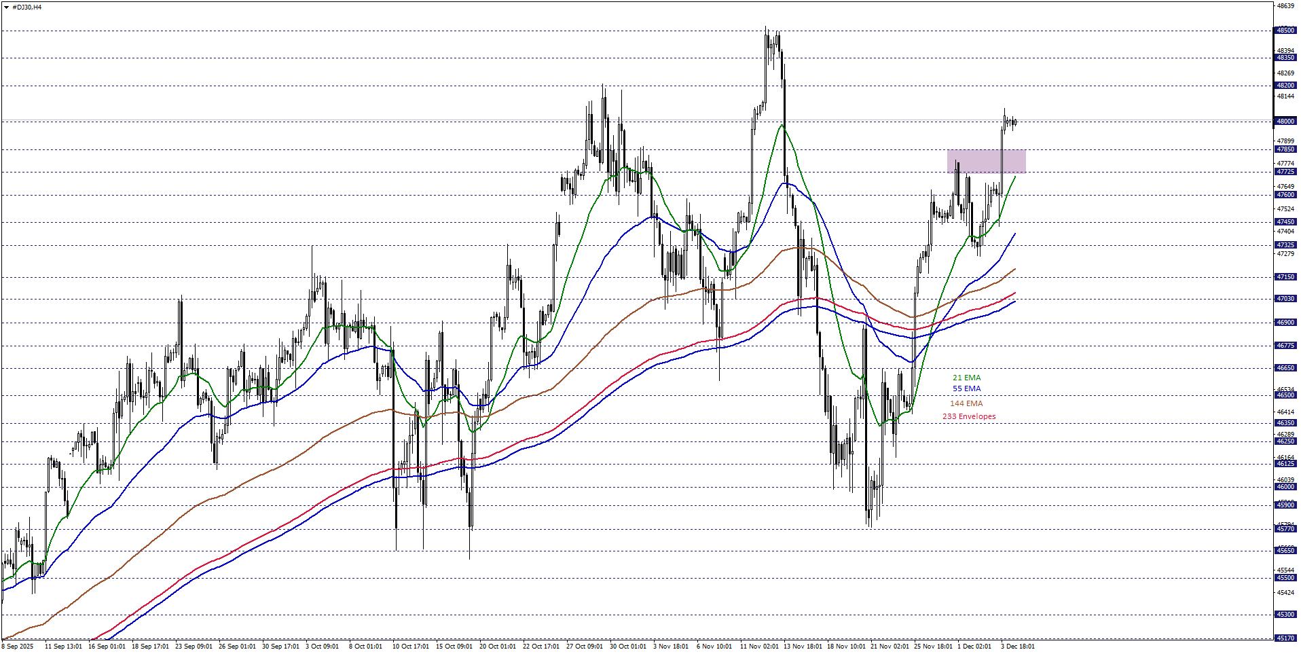
Task: Open the #DJ30,H4 chart dropdown arrow
Action: (6, 7)
